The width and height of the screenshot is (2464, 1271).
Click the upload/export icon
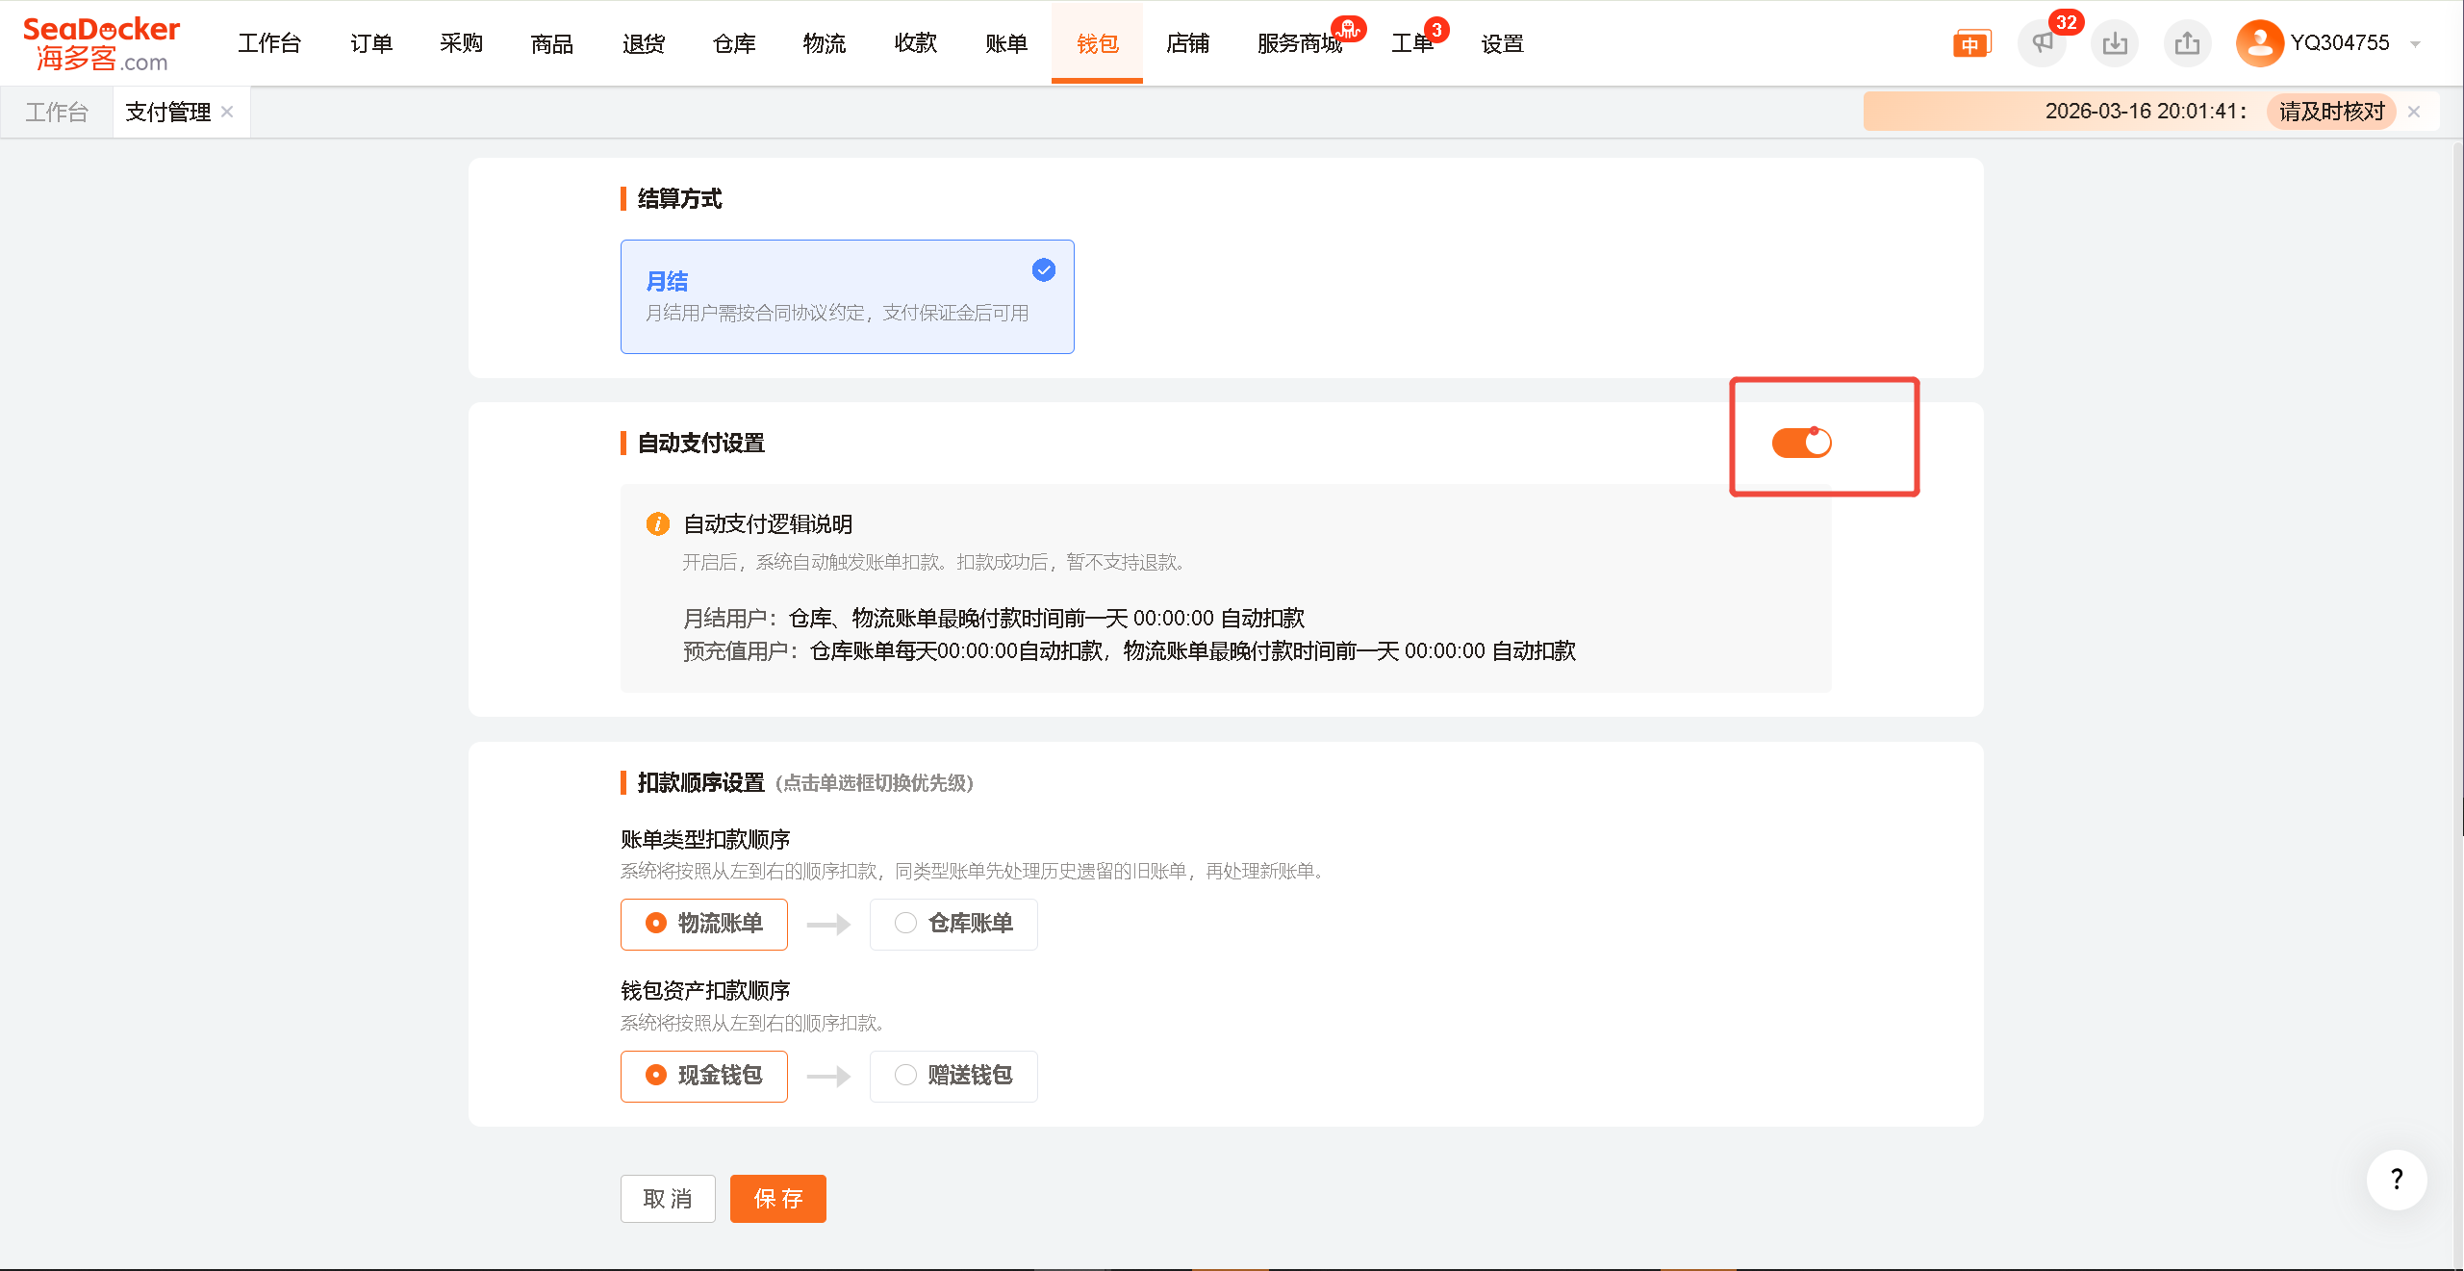click(x=2187, y=43)
